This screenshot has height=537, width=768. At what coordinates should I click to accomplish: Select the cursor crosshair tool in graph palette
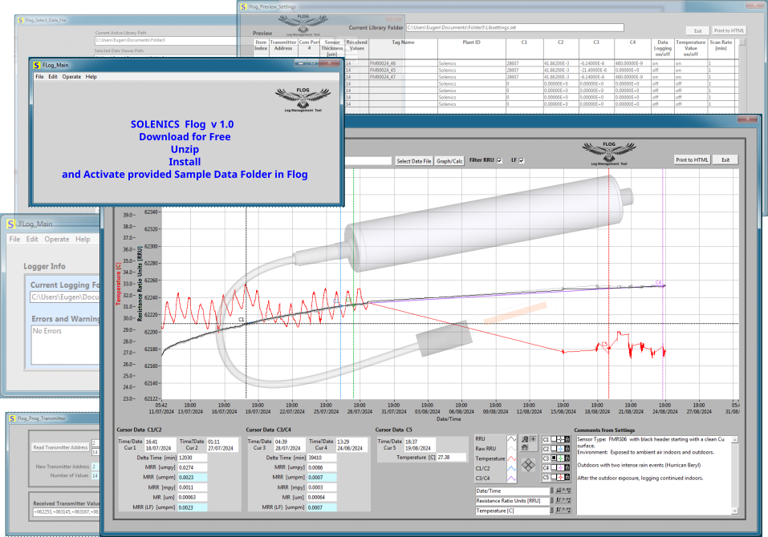(533, 439)
